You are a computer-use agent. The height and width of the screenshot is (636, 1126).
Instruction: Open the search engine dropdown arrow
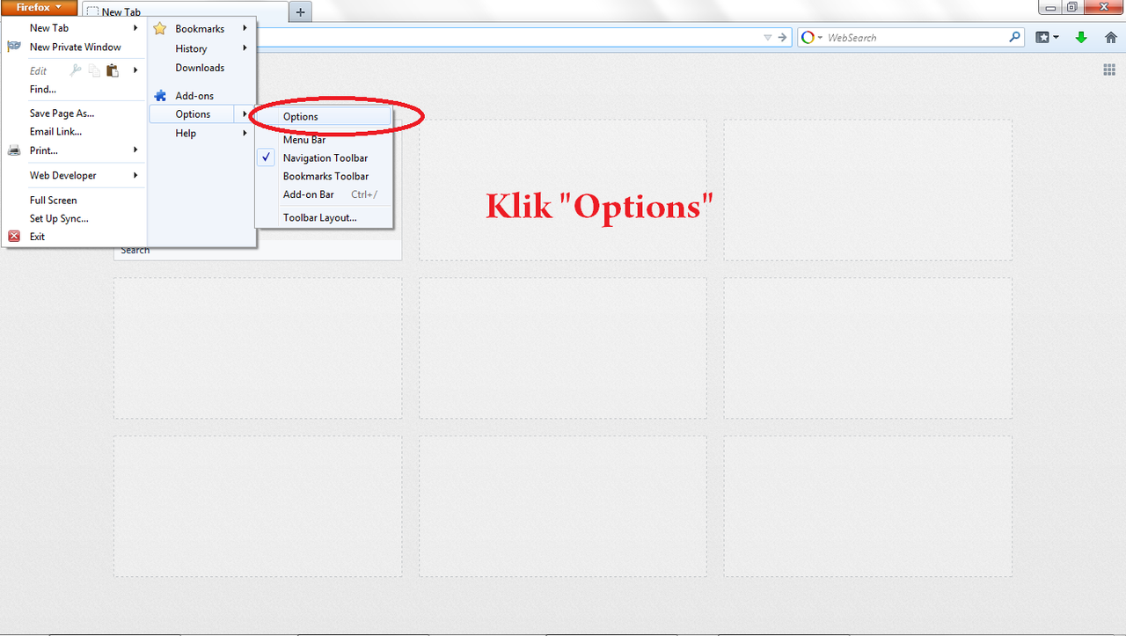click(x=820, y=38)
